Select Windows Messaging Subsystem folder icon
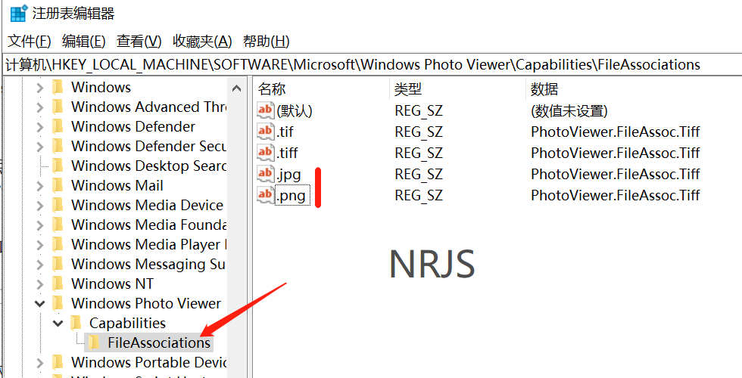Viewport: 742px width, 378px height. pyautogui.click(x=58, y=264)
